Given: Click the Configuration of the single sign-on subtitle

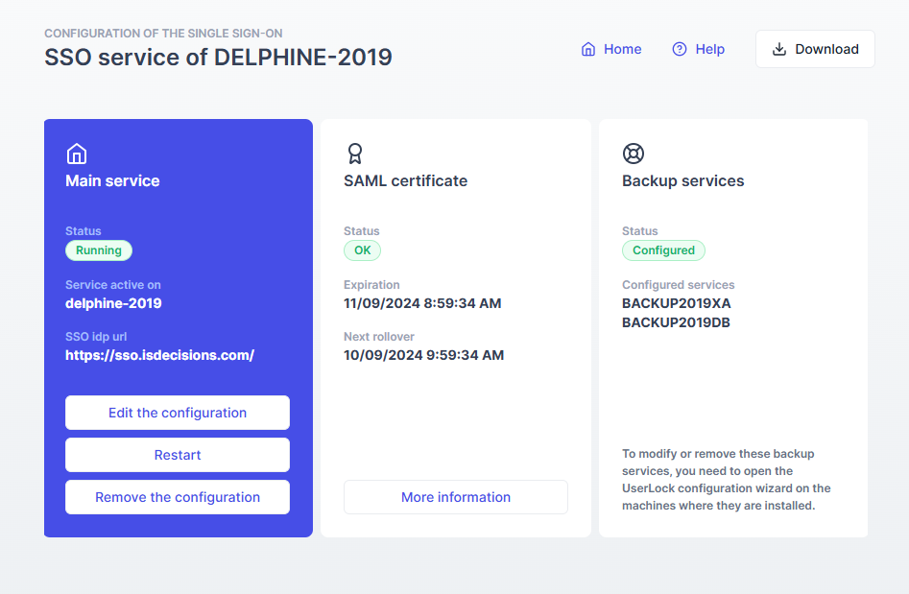Looking at the screenshot, I should (163, 34).
